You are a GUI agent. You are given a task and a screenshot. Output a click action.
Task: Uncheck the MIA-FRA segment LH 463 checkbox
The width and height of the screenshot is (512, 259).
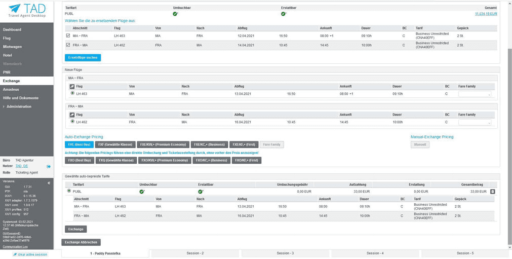click(68, 36)
